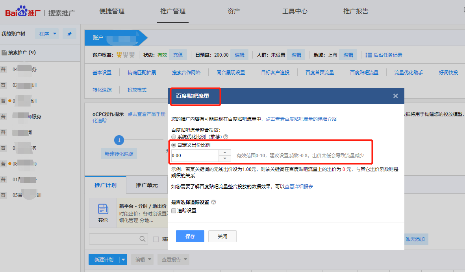Increase the custom bid ratio value
This screenshot has height=272, width=465.
coord(225,153)
